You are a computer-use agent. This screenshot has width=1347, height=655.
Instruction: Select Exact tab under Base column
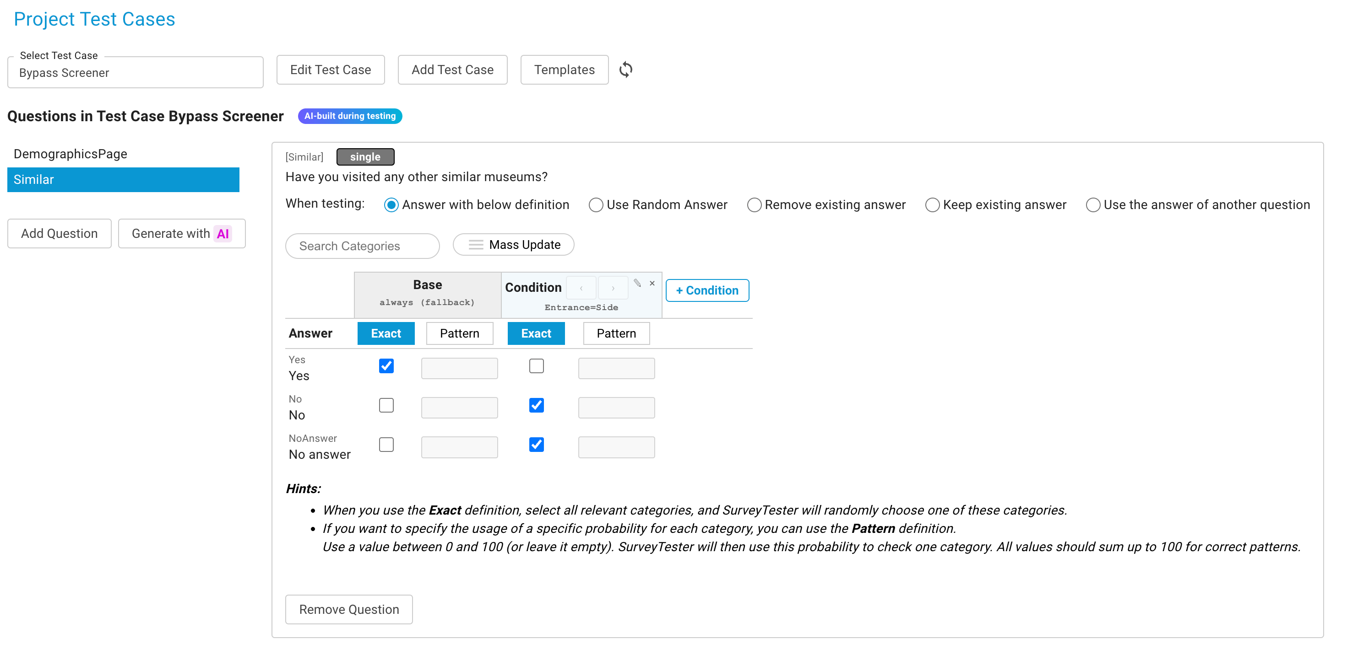(x=386, y=333)
